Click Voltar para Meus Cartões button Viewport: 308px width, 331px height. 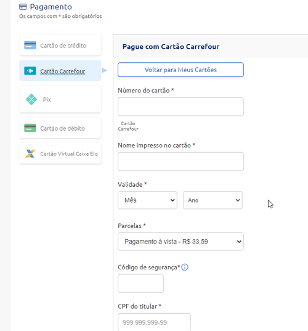tap(180, 70)
